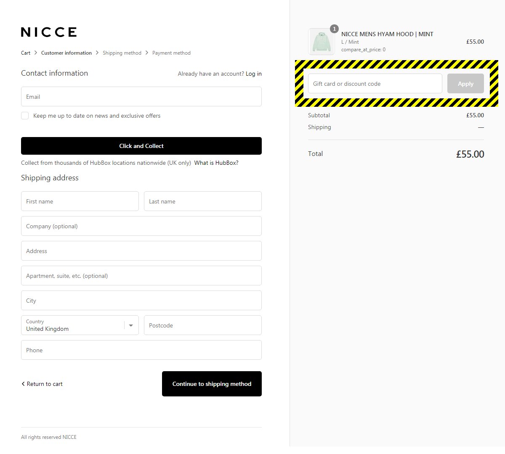This screenshot has height=454, width=505.
Task: Click the Address field
Action: pos(141,251)
